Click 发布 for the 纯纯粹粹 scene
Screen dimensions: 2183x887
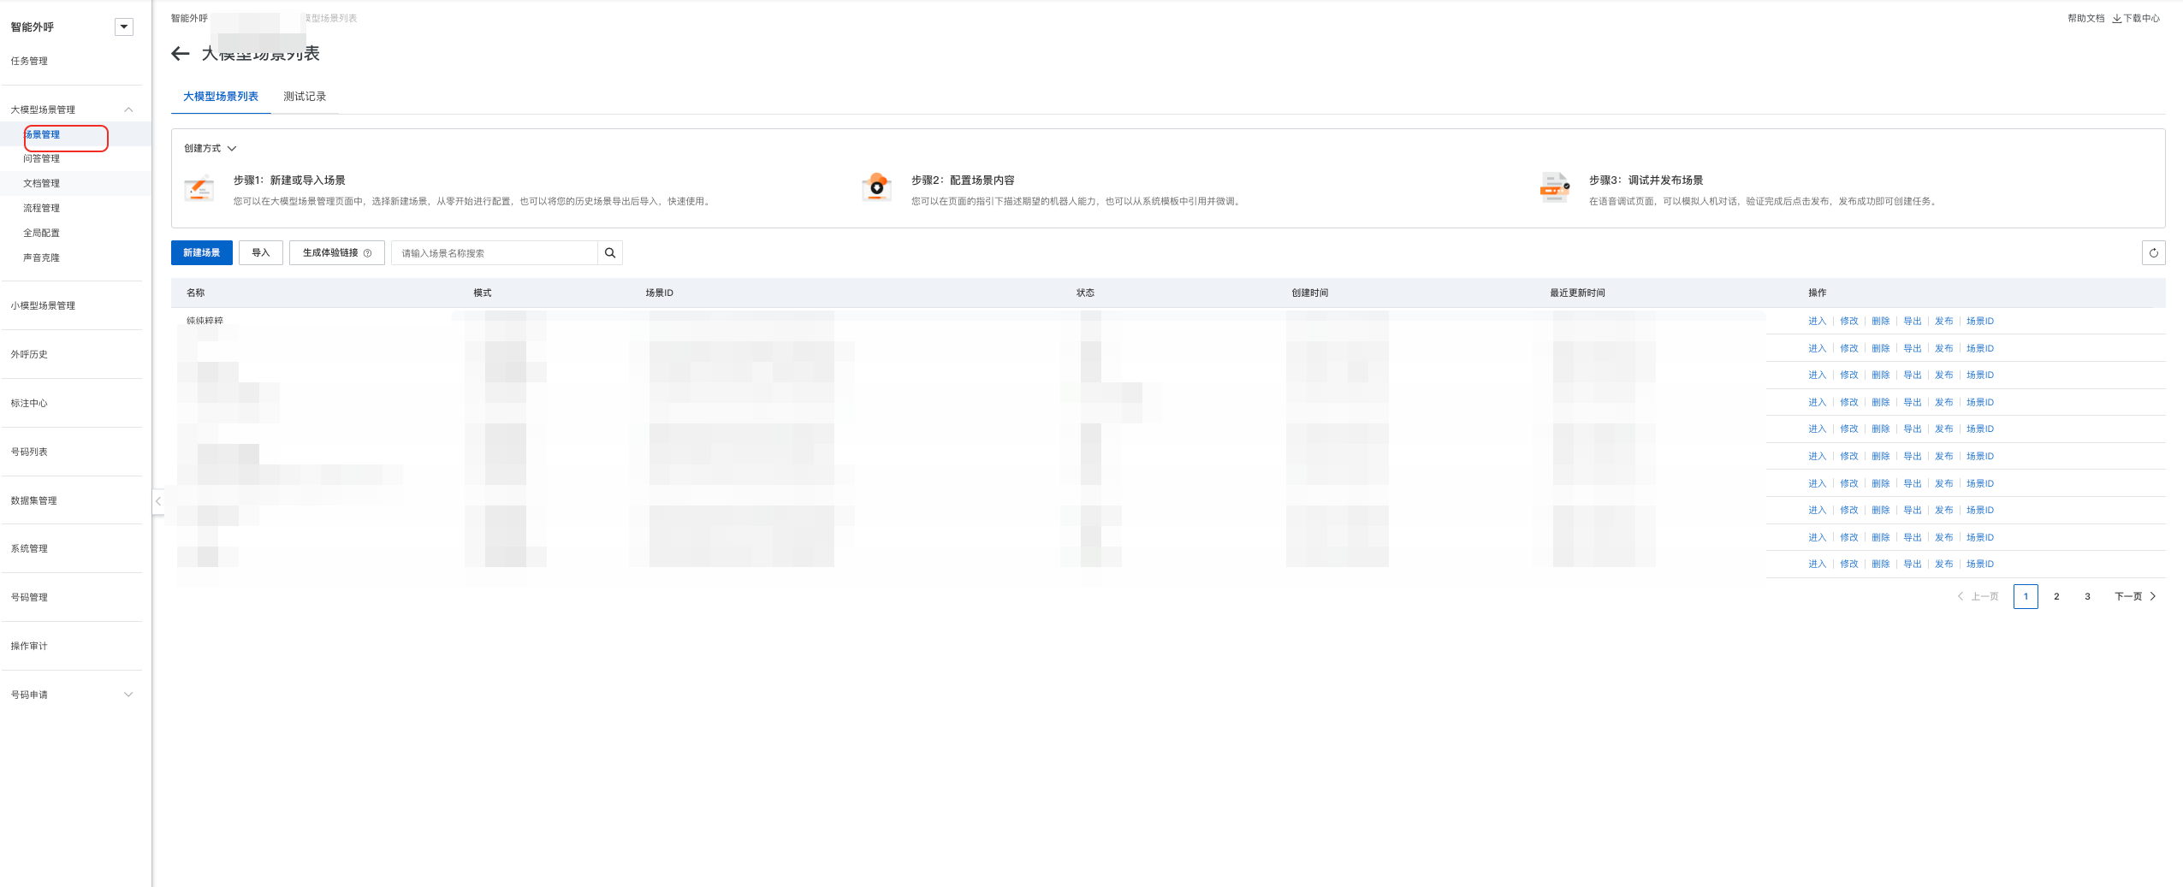coord(1943,322)
